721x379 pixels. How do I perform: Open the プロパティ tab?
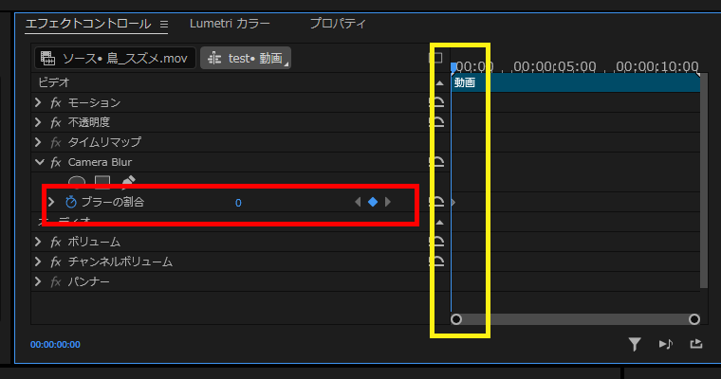[338, 24]
